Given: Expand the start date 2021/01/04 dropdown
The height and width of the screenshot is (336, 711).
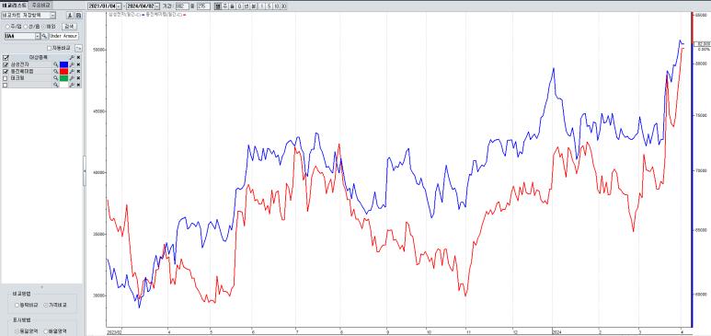Looking at the screenshot, I should [x=119, y=6].
